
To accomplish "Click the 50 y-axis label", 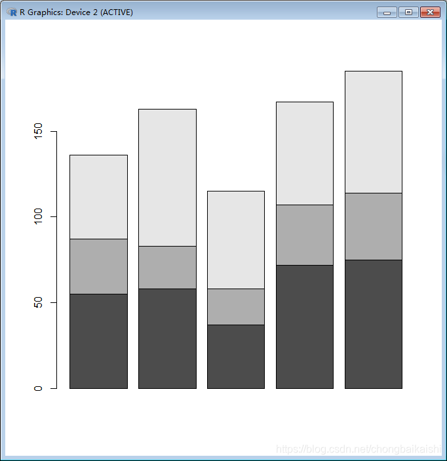I will click(38, 302).
